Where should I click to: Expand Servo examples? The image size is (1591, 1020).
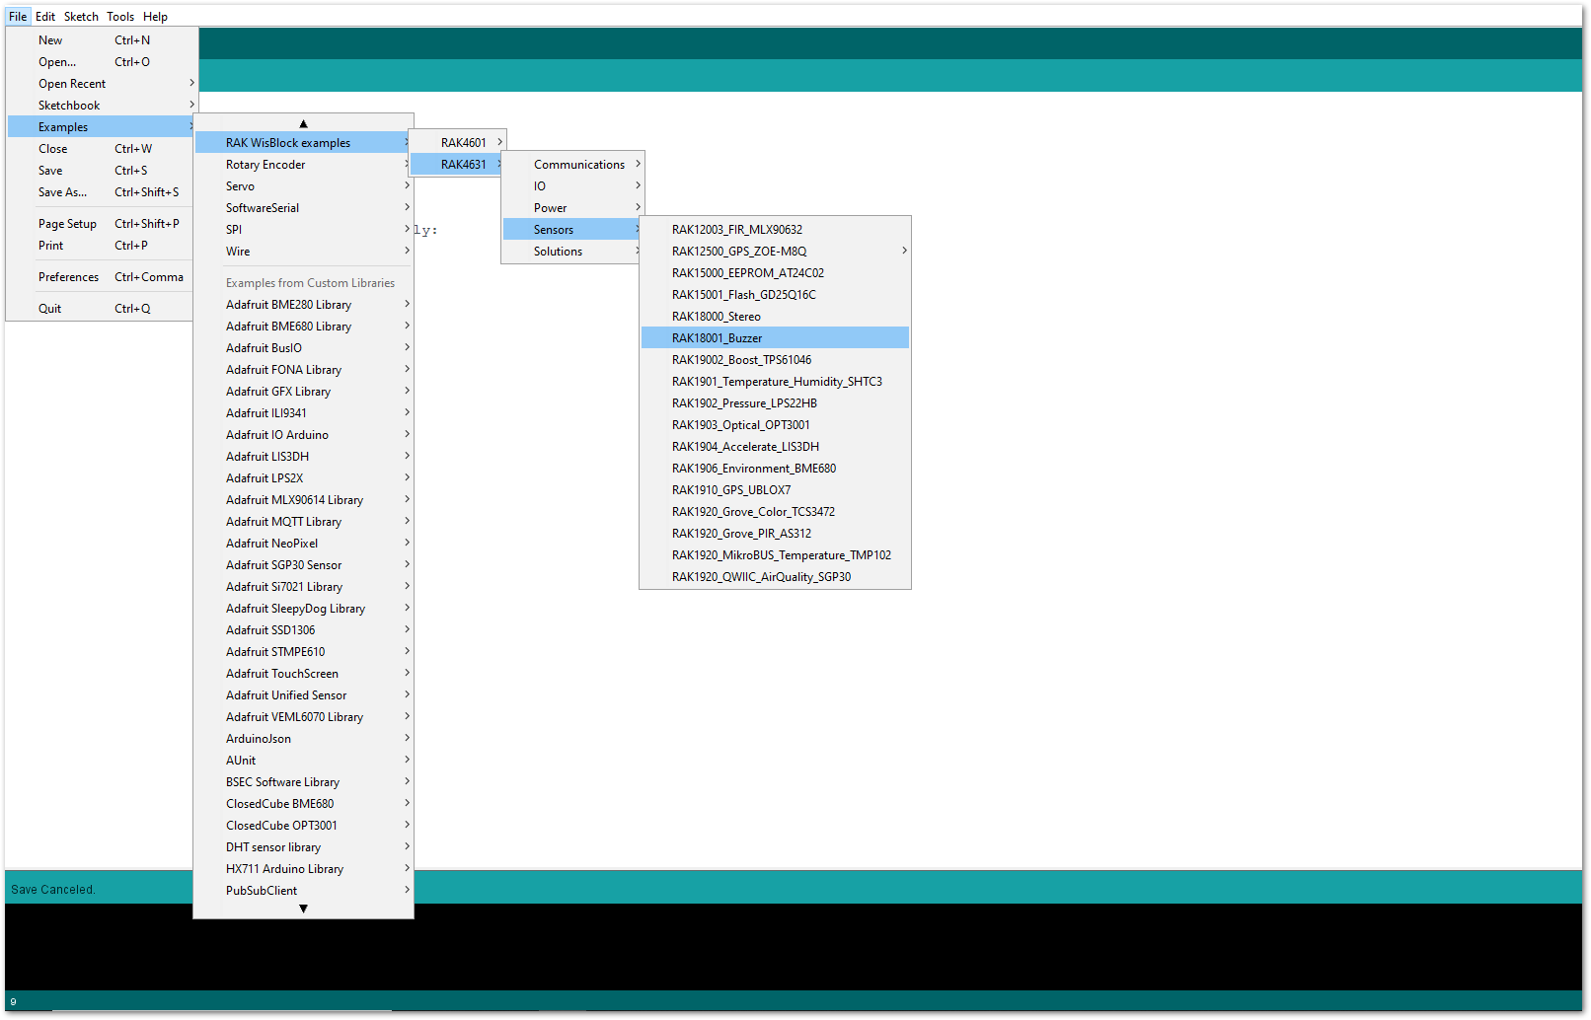[x=303, y=186]
